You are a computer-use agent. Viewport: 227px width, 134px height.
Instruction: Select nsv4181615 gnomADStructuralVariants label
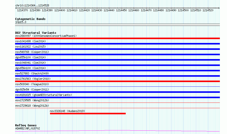[44, 95]
